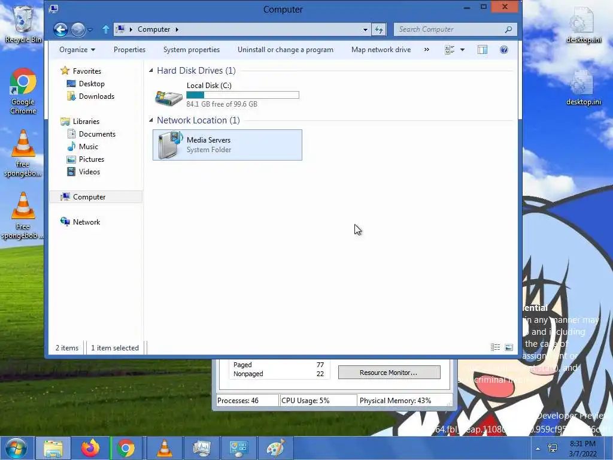Click Resource Monitor button in Task Manager

click(389, 373)
